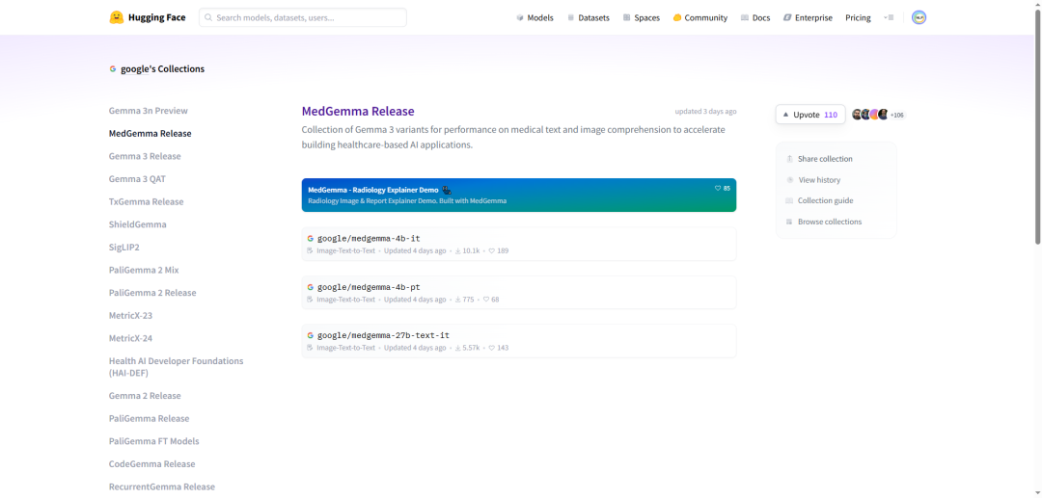Viewport: 1042px width, 498px height.
Task: Click the Google icon beside medgemma-4b-it
Action: point(311,239)
